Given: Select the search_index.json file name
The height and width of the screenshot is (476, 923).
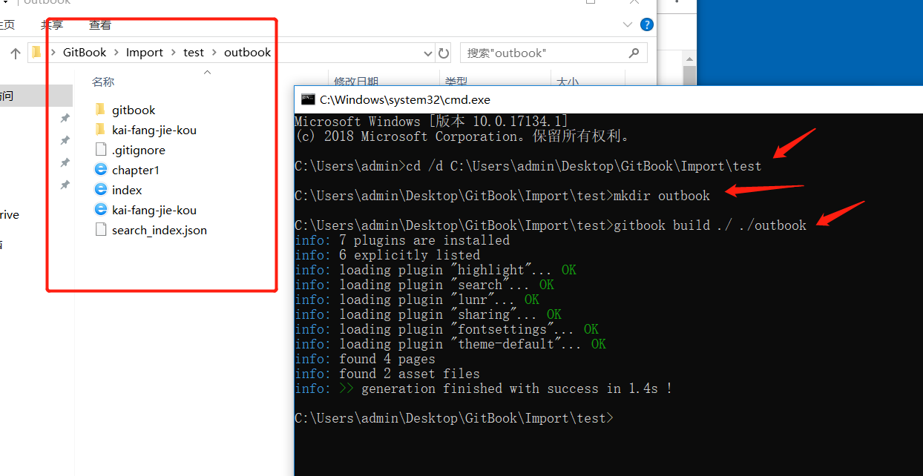Looking at the screenshot, I should coord(160,230).
